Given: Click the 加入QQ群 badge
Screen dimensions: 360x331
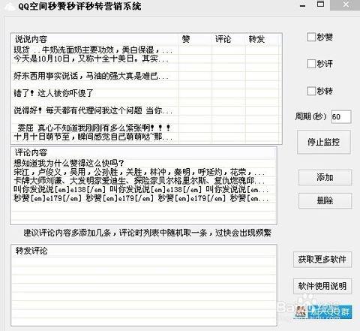Looking at the screenshot, I should point(323,311).
